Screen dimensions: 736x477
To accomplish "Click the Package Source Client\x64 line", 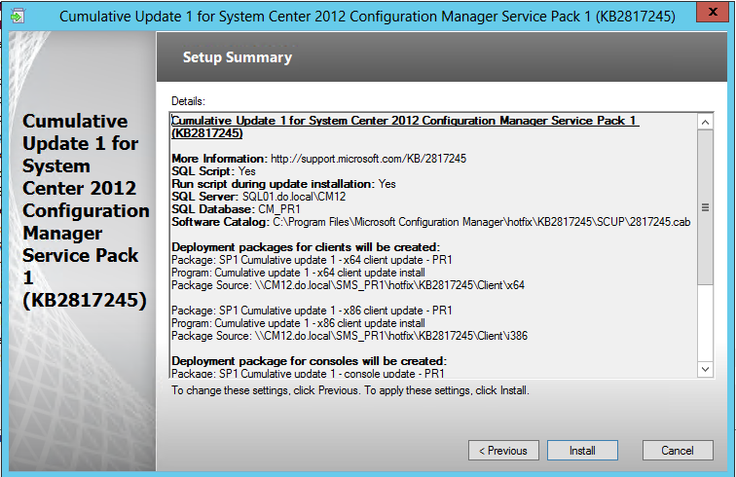I will (348, 285).
